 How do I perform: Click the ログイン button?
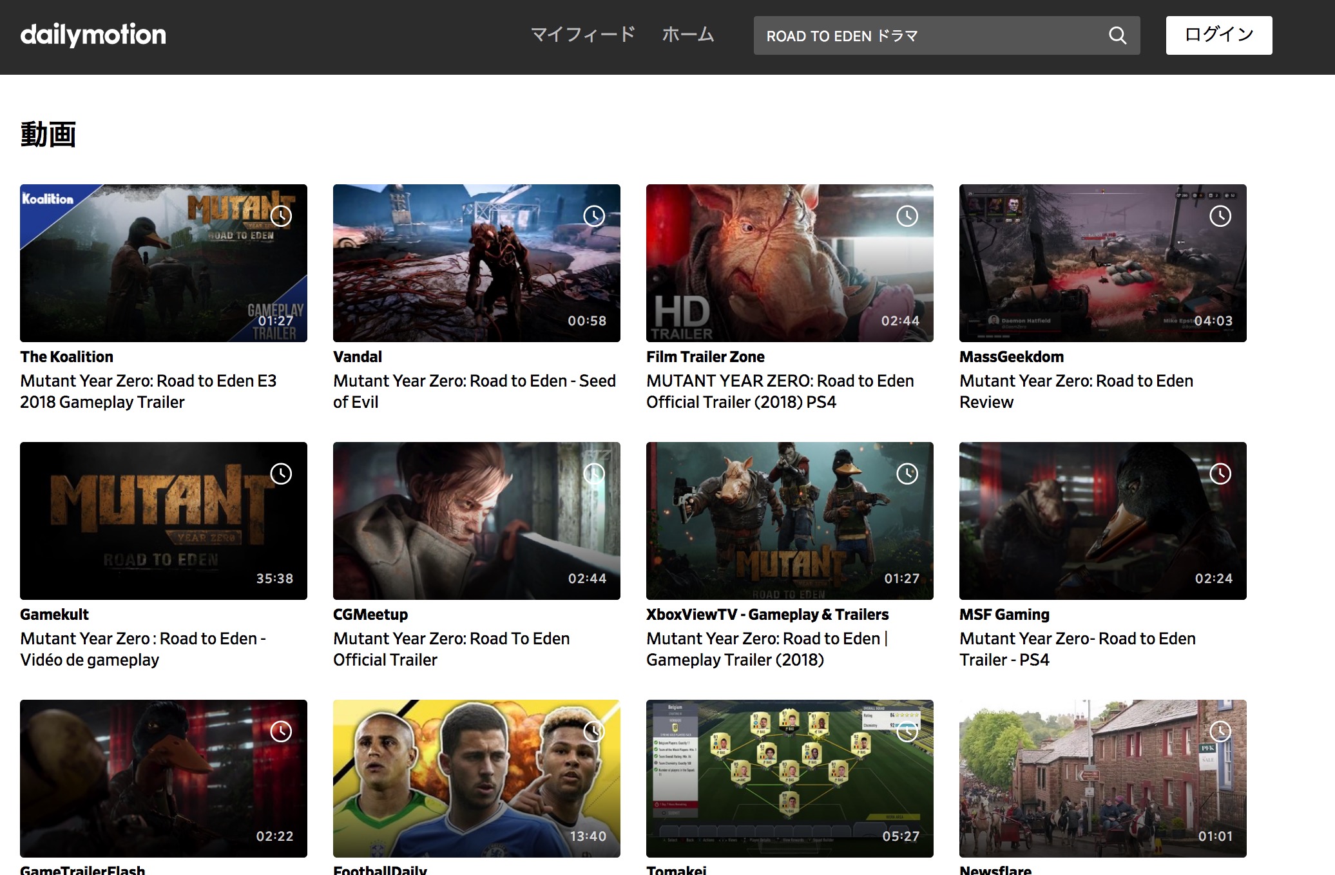pyautogui.click(x=1219, y=35)
